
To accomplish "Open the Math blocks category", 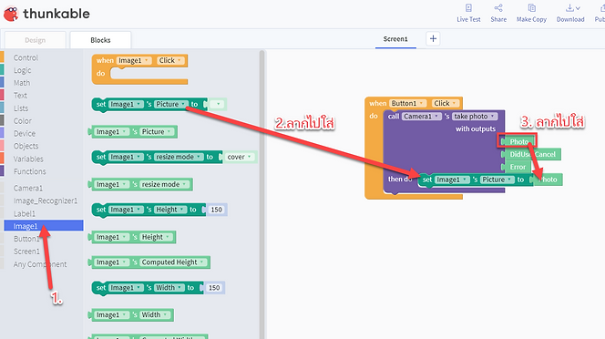I will [x=22, y=83].
